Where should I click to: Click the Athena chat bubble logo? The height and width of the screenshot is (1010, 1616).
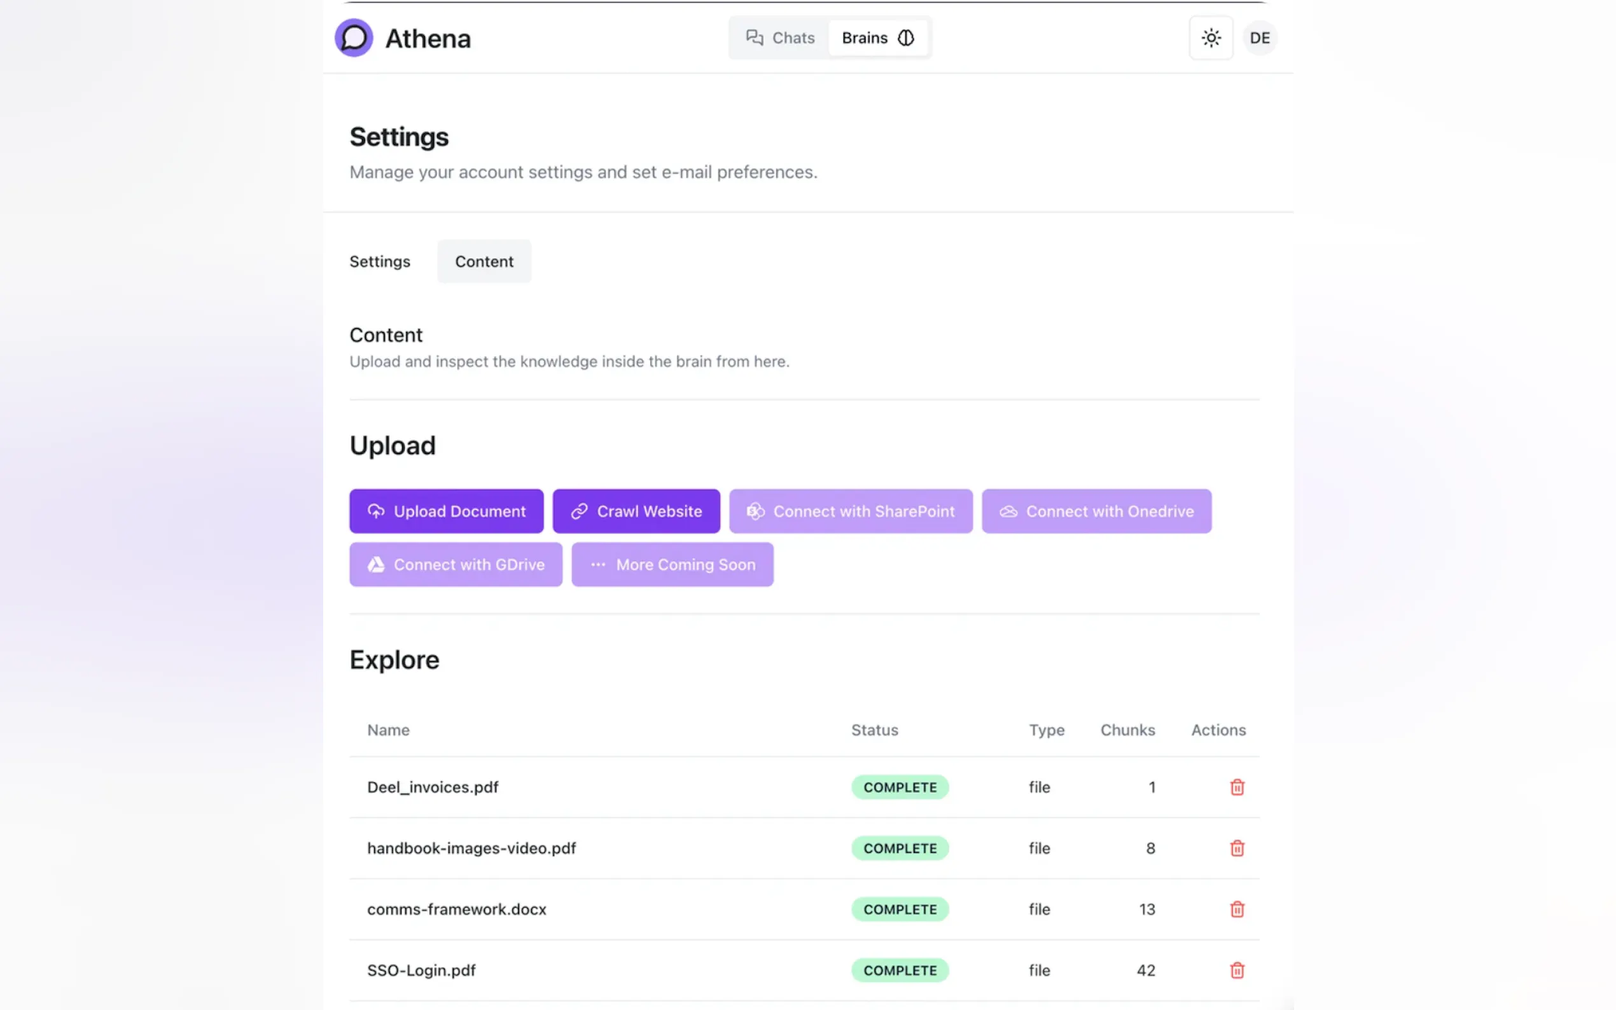353,38
